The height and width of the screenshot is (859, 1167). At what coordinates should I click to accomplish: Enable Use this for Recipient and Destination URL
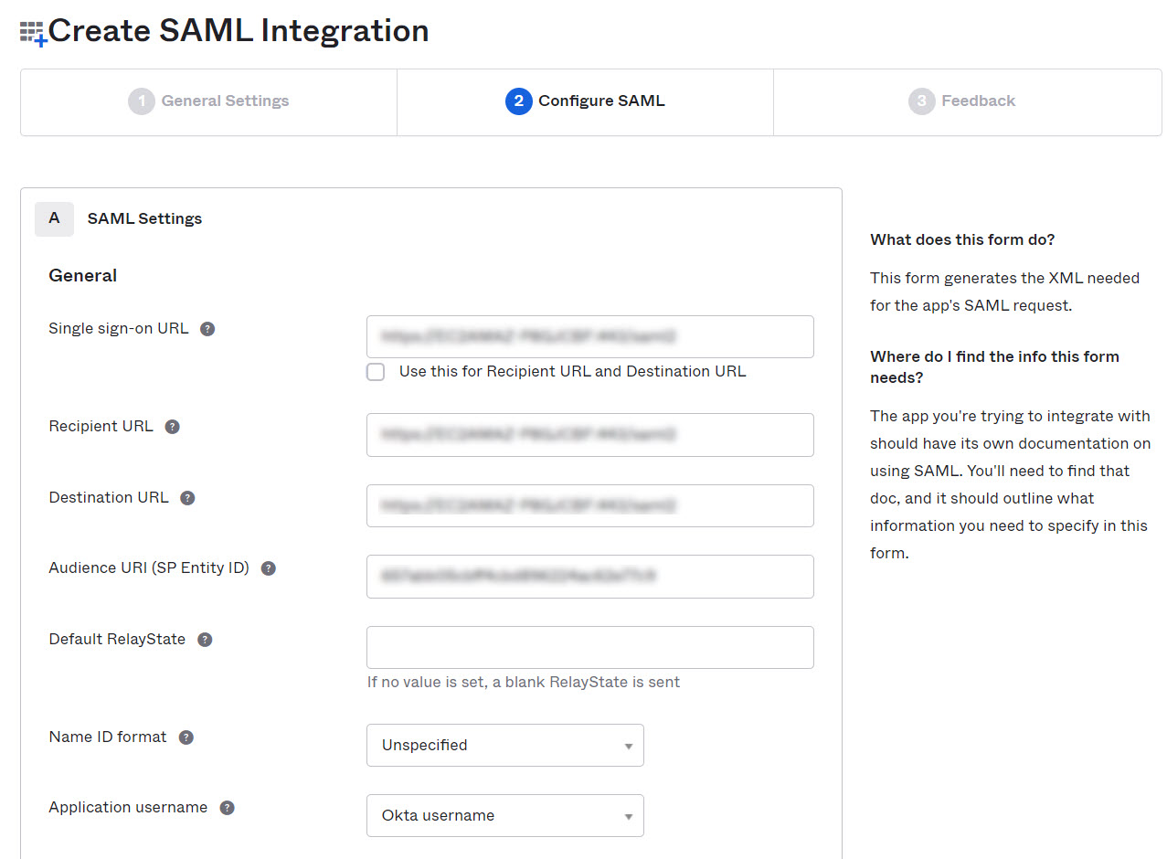coord(376,372)
